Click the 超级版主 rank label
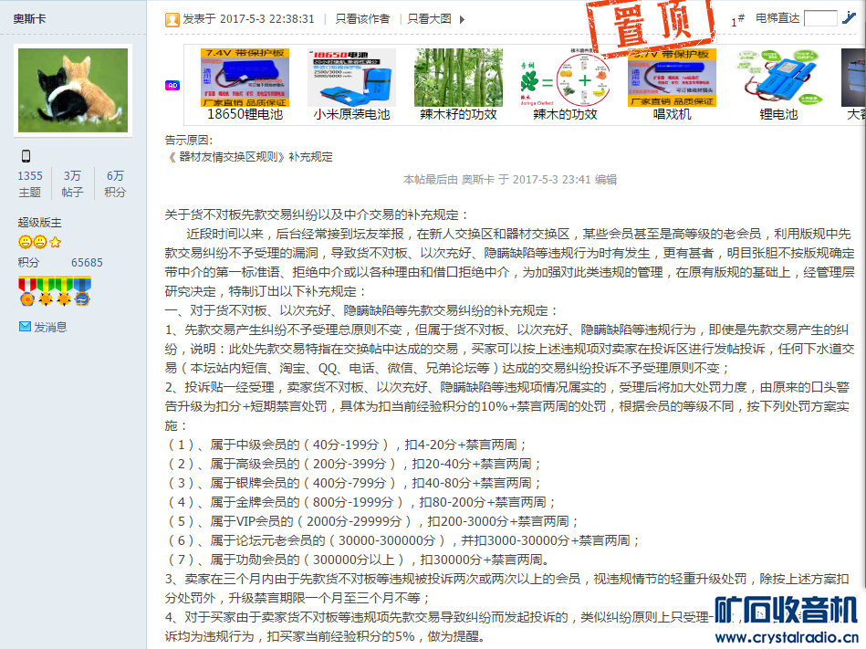This screenshot has height=649, width=866. pos(40,223)
